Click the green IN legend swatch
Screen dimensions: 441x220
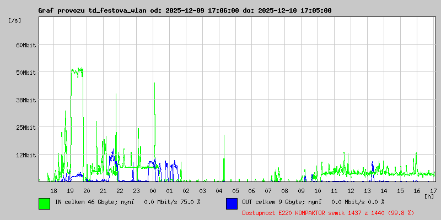click(x=44, y=203)
